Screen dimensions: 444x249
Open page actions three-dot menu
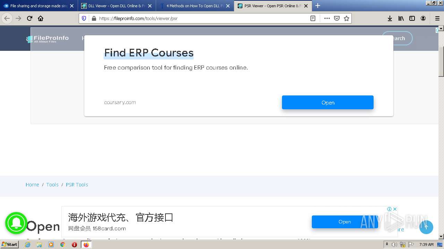coord(327,18)
